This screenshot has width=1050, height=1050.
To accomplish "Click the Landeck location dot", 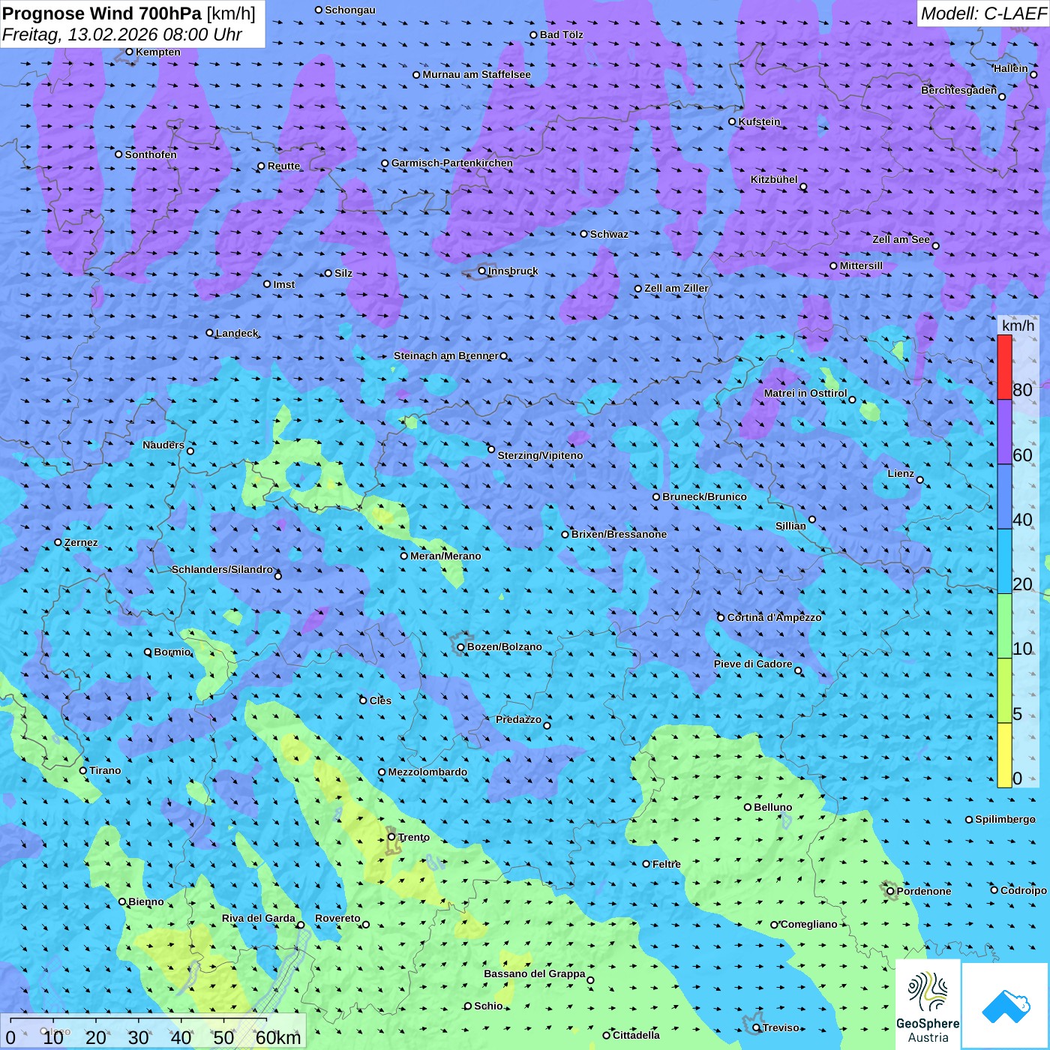I will tap(209, 333).
